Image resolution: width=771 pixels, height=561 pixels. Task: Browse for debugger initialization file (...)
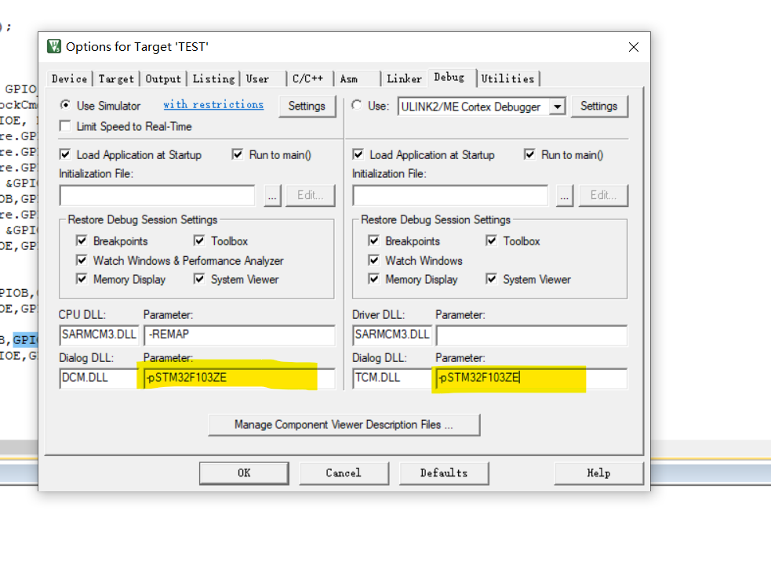point(565,196)
